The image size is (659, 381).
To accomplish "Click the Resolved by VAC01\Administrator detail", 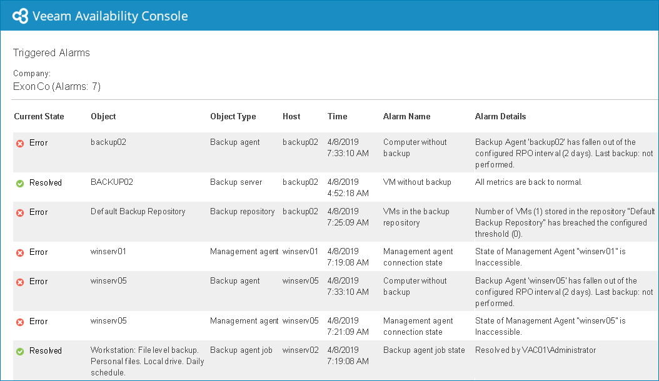I will [535, 350].
